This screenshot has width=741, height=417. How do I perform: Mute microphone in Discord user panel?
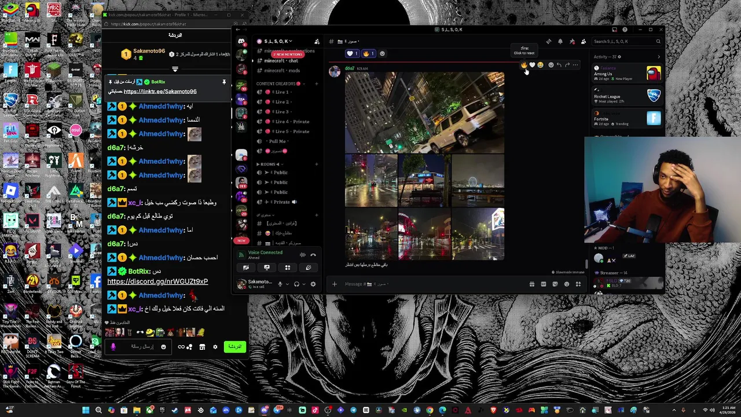(x=280, y=284)
